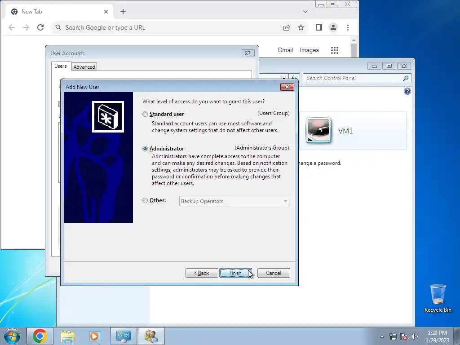Click the VM1 account picture

[x=318, y=130]
